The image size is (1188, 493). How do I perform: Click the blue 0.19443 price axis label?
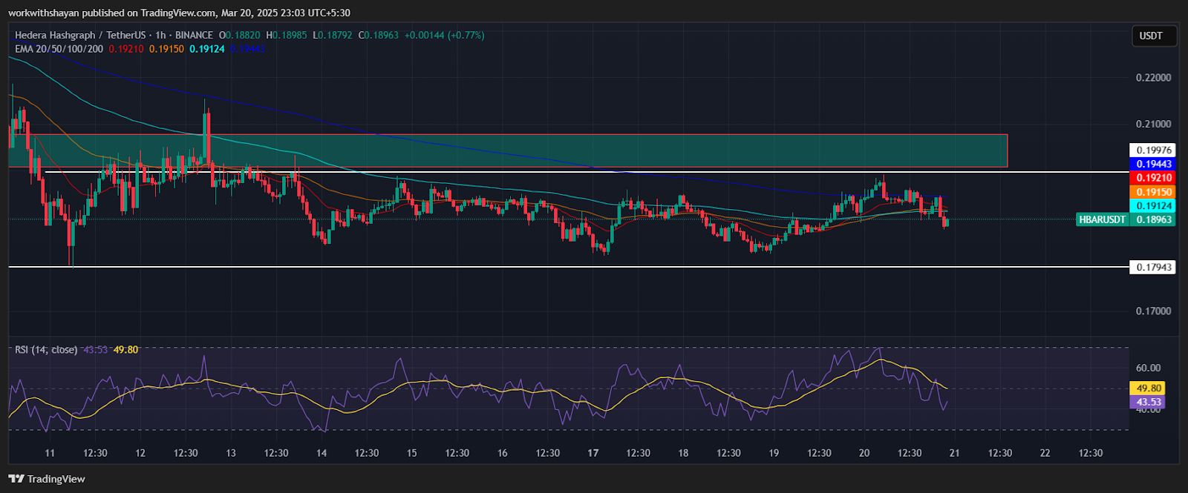click(x=1153, y=164)
